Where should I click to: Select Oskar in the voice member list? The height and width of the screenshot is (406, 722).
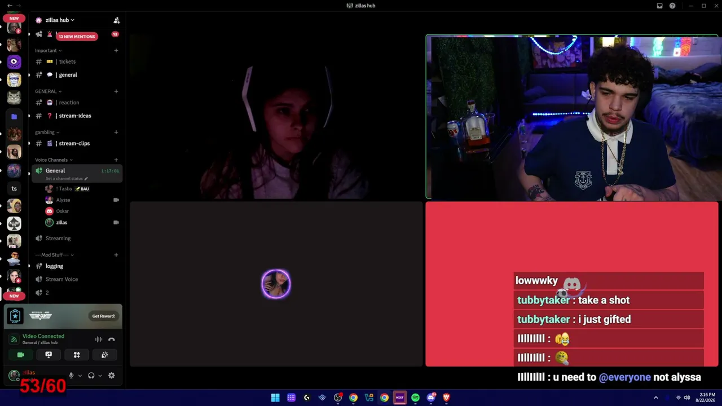pos(82,211)
